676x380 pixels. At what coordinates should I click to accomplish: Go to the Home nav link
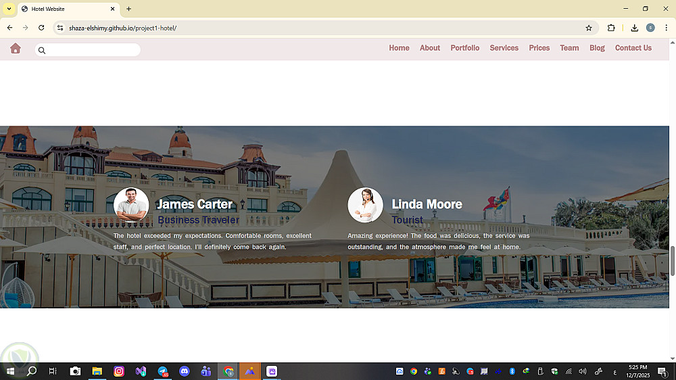pos(400,48)
